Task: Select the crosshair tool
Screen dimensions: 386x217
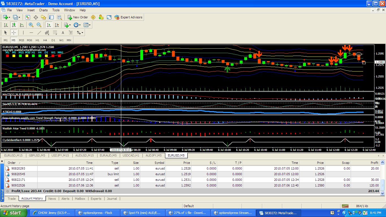Action: coord(14,32)
